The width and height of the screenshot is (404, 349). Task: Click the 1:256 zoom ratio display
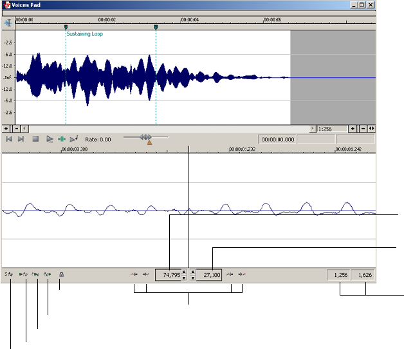[333, 129]
